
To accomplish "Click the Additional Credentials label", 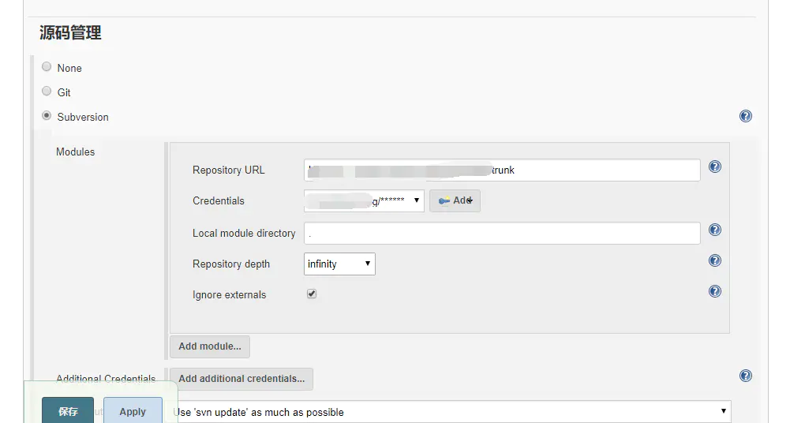I will 106,379.
